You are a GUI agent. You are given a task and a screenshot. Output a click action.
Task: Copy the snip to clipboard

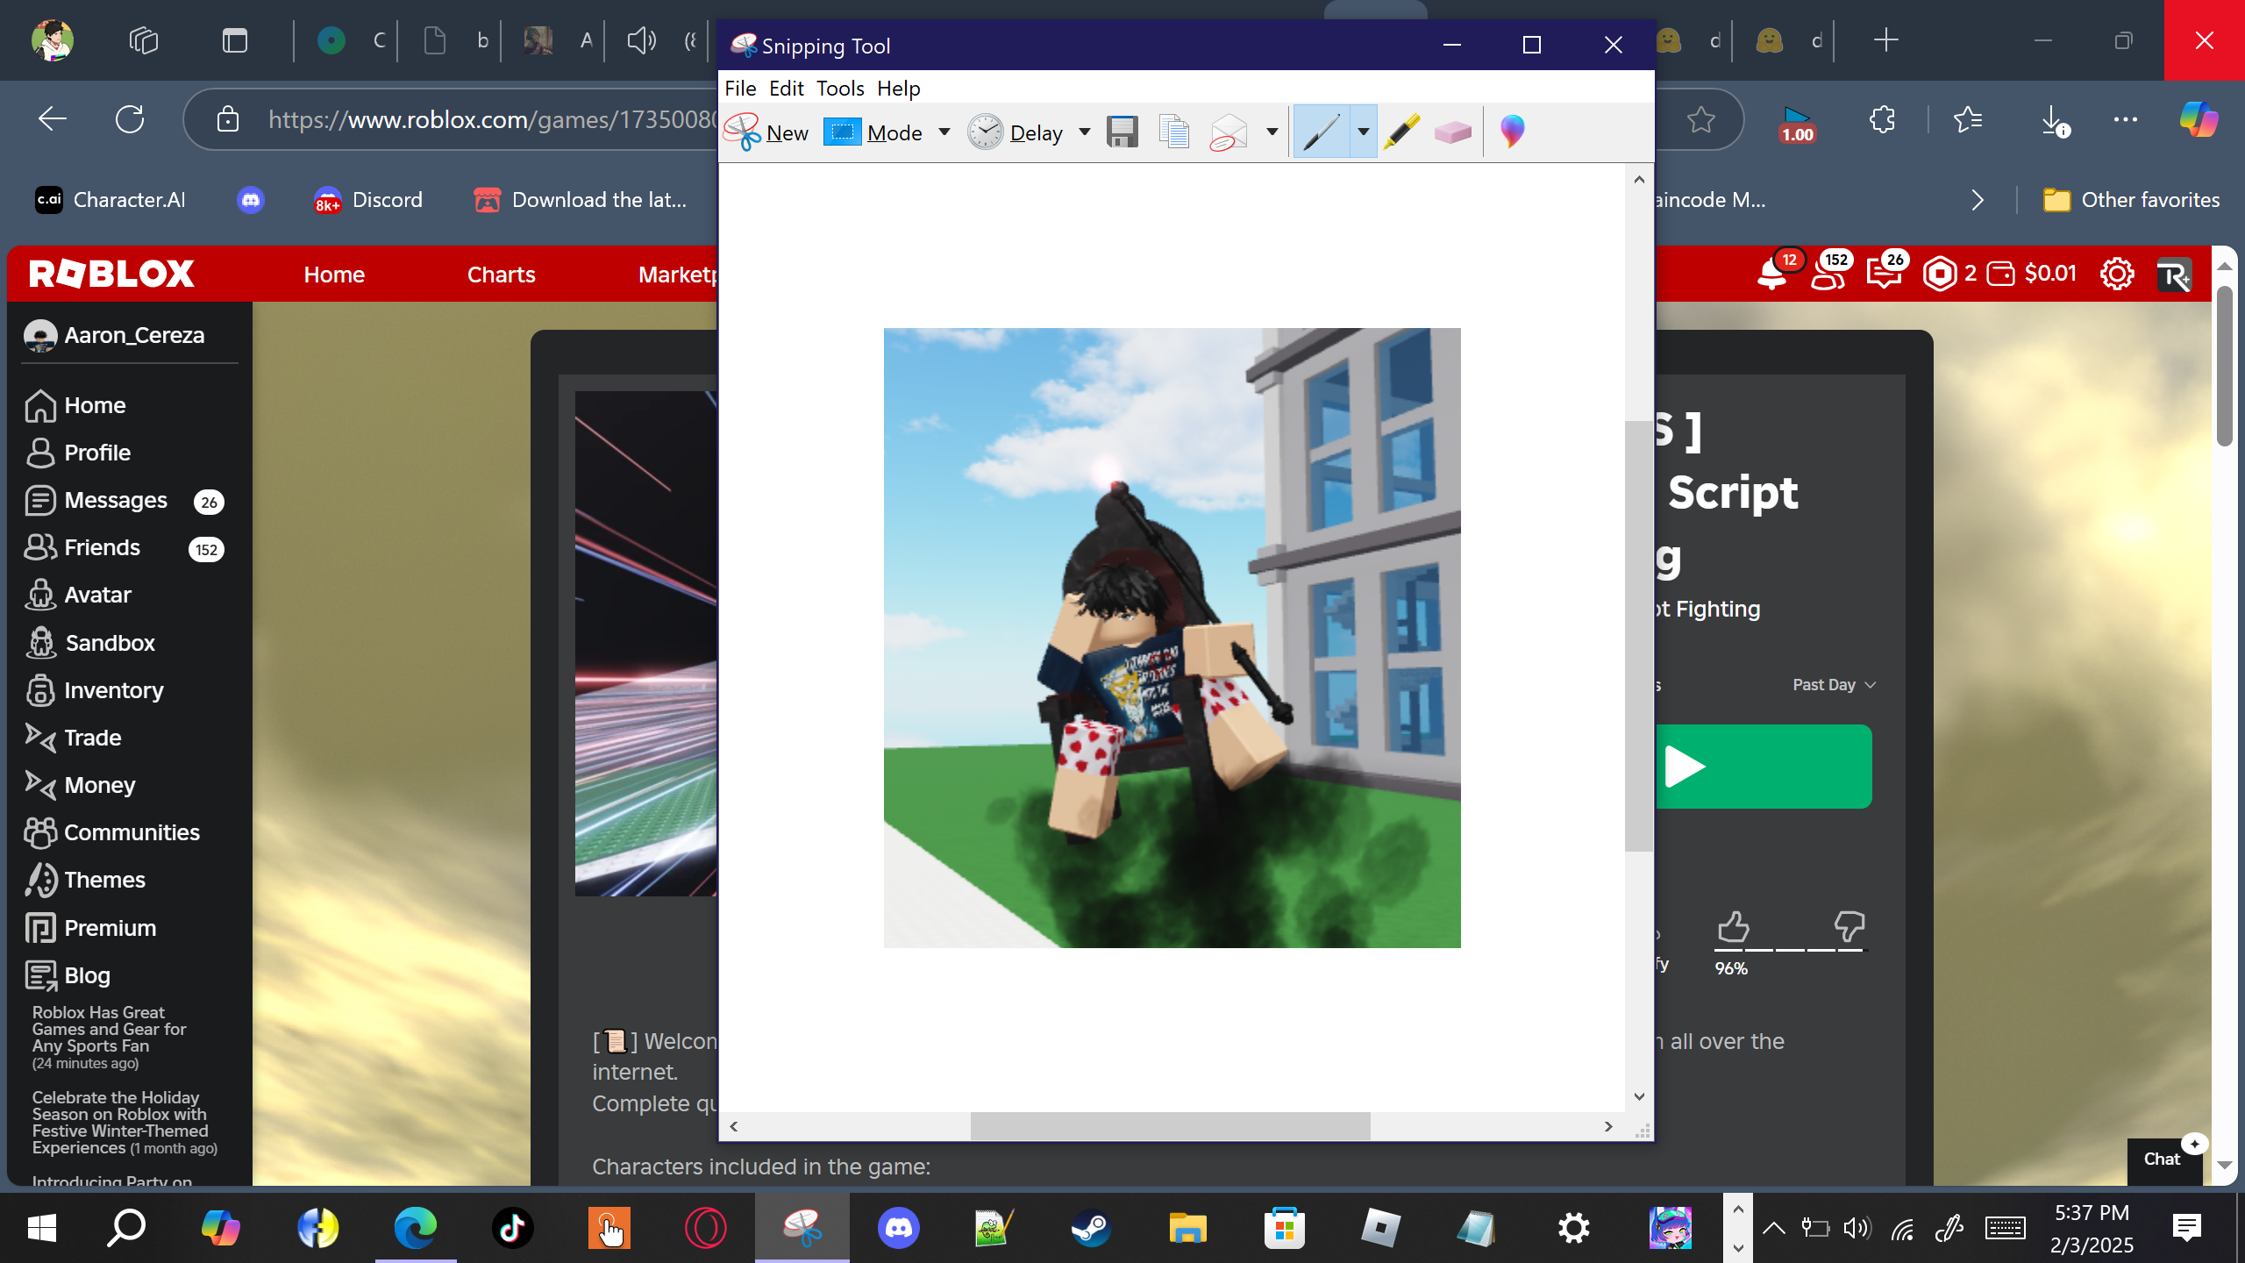pyautogui.click(x=1174, y=132)
